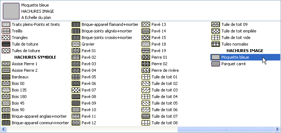Choose the Bois 135 wood hatch icon
Viewport: 281px width, 133px height.
(6, 90)
